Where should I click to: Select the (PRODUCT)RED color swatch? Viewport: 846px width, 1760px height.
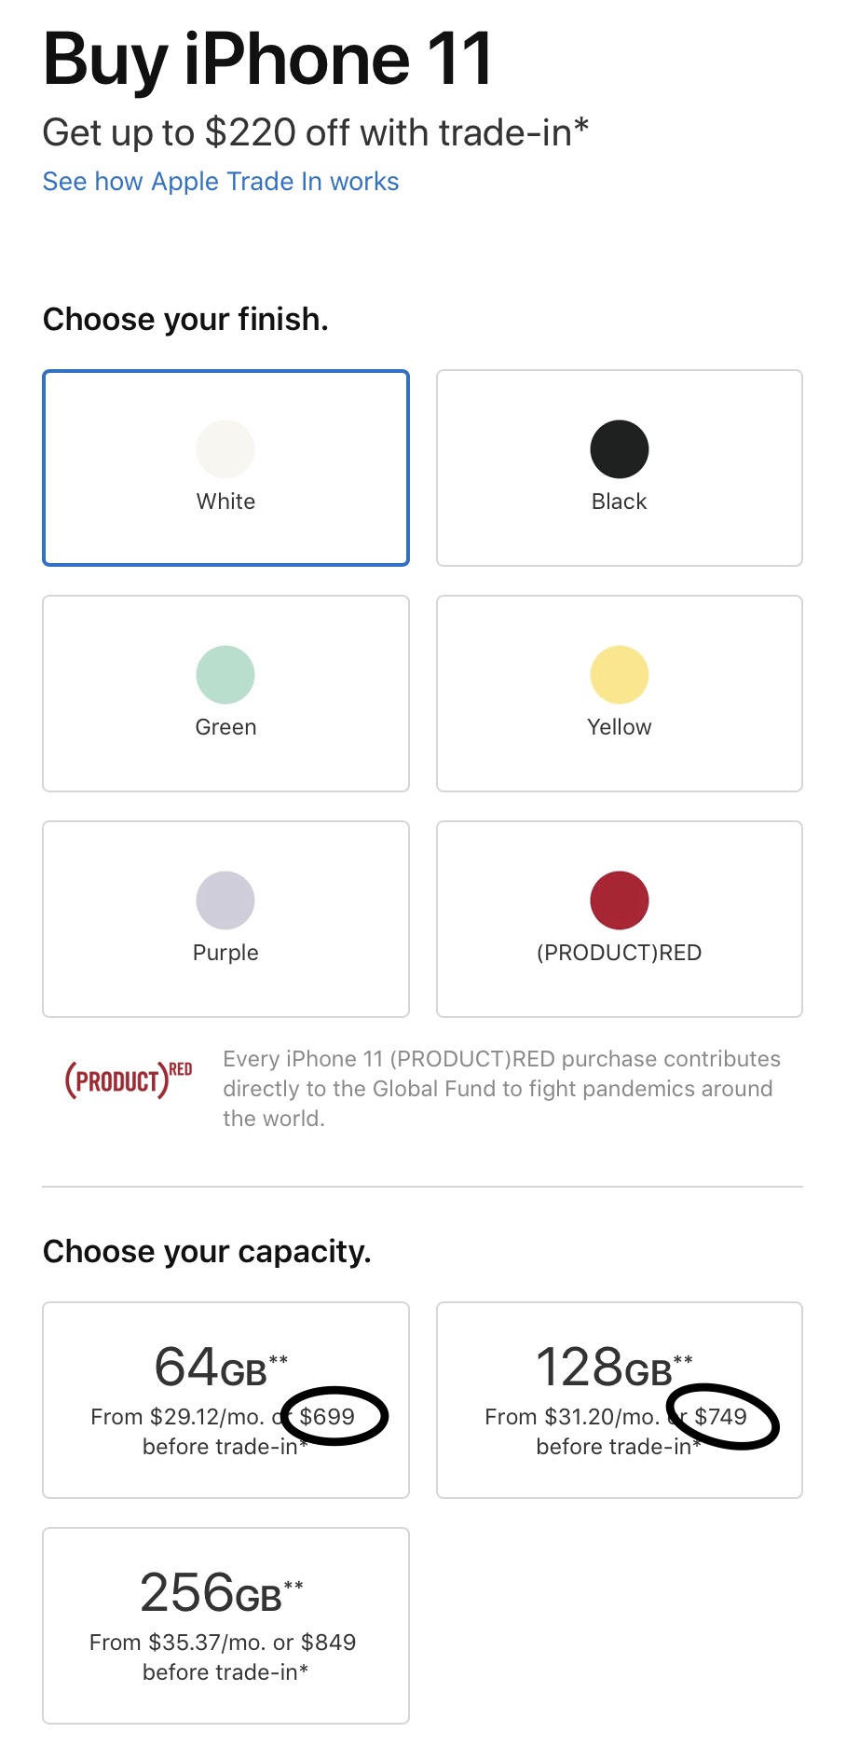coord(619,901)
